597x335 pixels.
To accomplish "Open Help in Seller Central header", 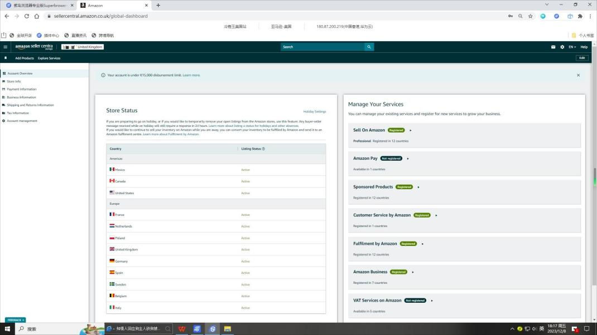I will tap(584, 47).
